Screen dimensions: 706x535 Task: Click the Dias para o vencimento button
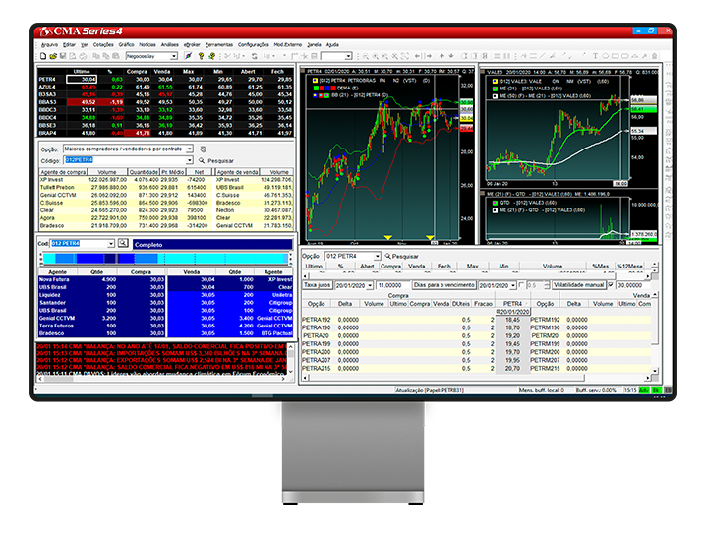pyautogui.click(x=443, y=285)
